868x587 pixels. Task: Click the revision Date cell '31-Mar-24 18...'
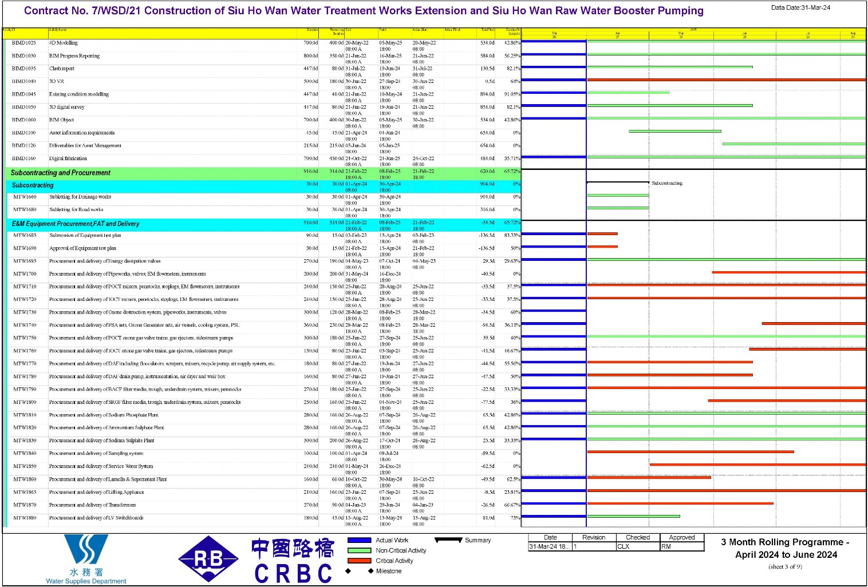pyautogui.click(x=549, y=546)
